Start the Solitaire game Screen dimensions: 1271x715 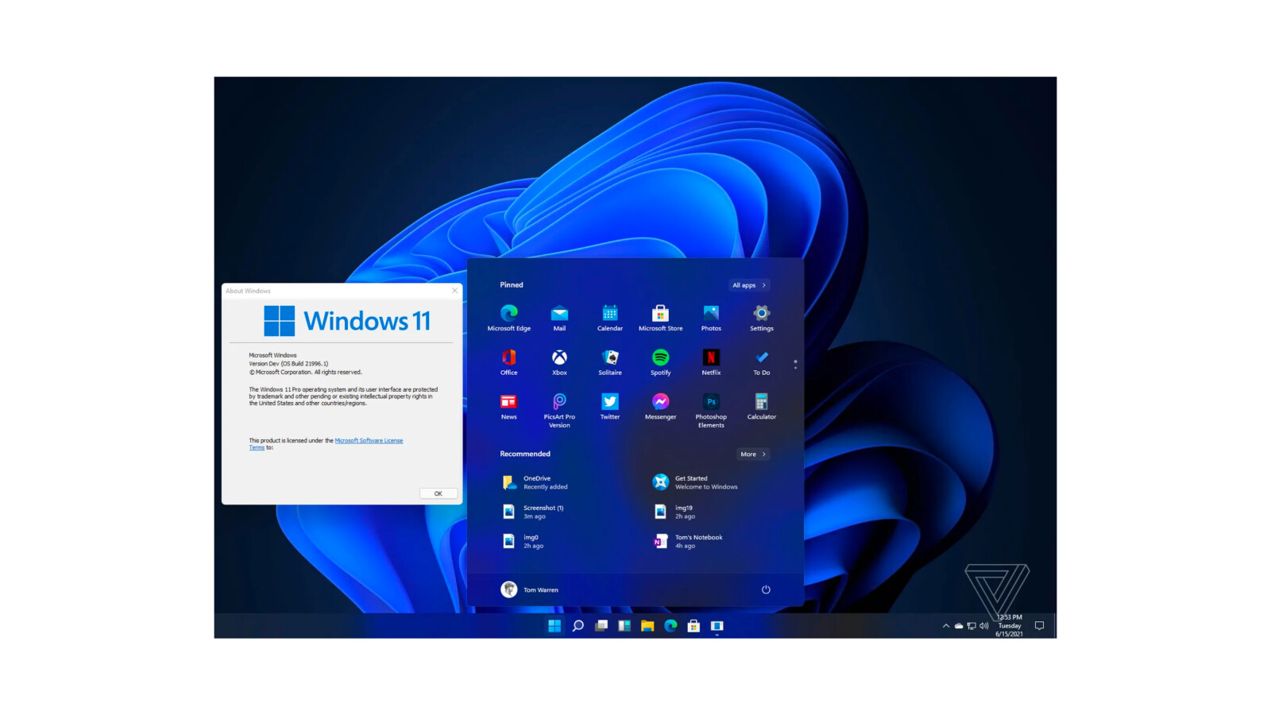tap(610, 362)
